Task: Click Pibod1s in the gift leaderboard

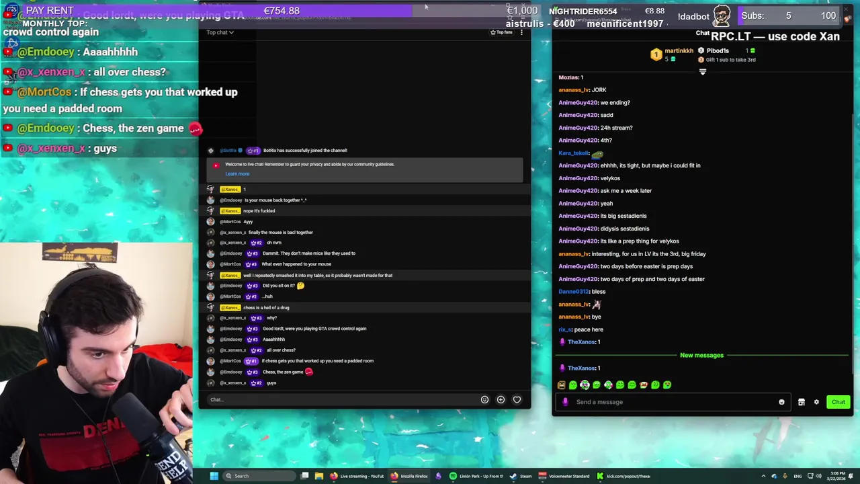Action: pos(718,51)
